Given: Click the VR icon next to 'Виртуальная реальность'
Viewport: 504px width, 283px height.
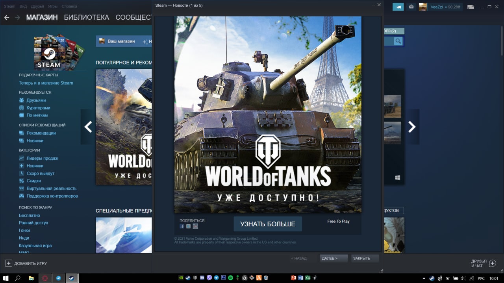Looking at the screenshot, I should tap(22, 189).
